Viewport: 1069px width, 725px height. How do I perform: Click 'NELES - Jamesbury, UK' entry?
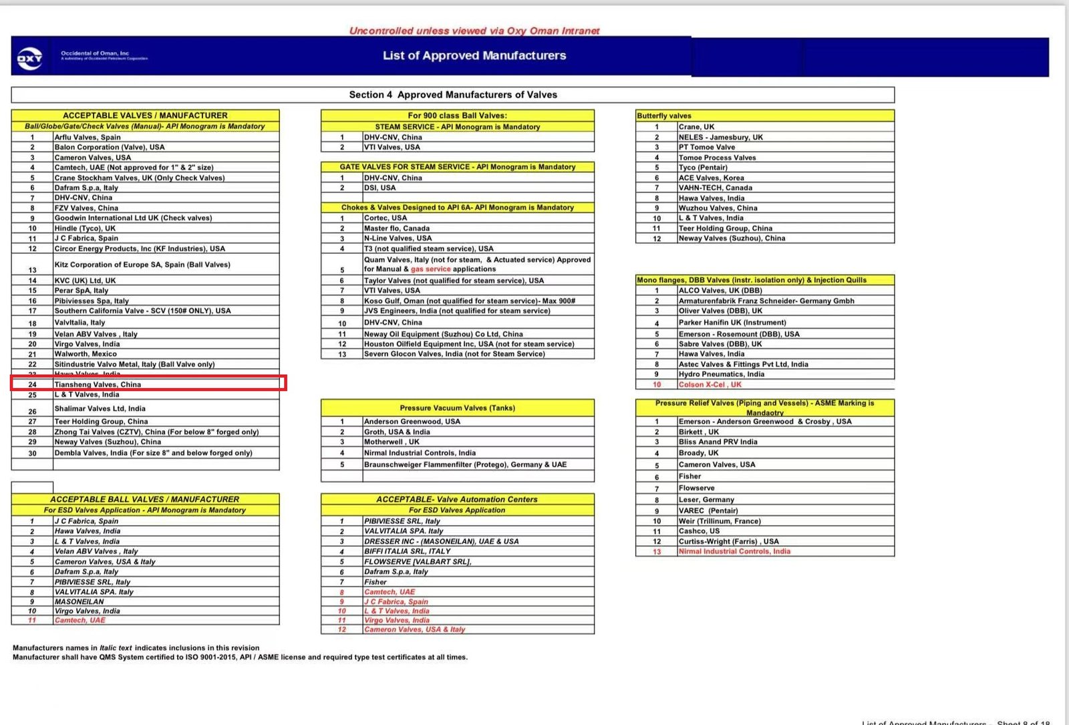click(721, 137)
